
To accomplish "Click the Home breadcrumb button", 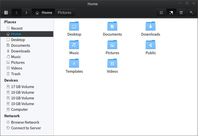I will pyautogui.click(x=44, y=13).
